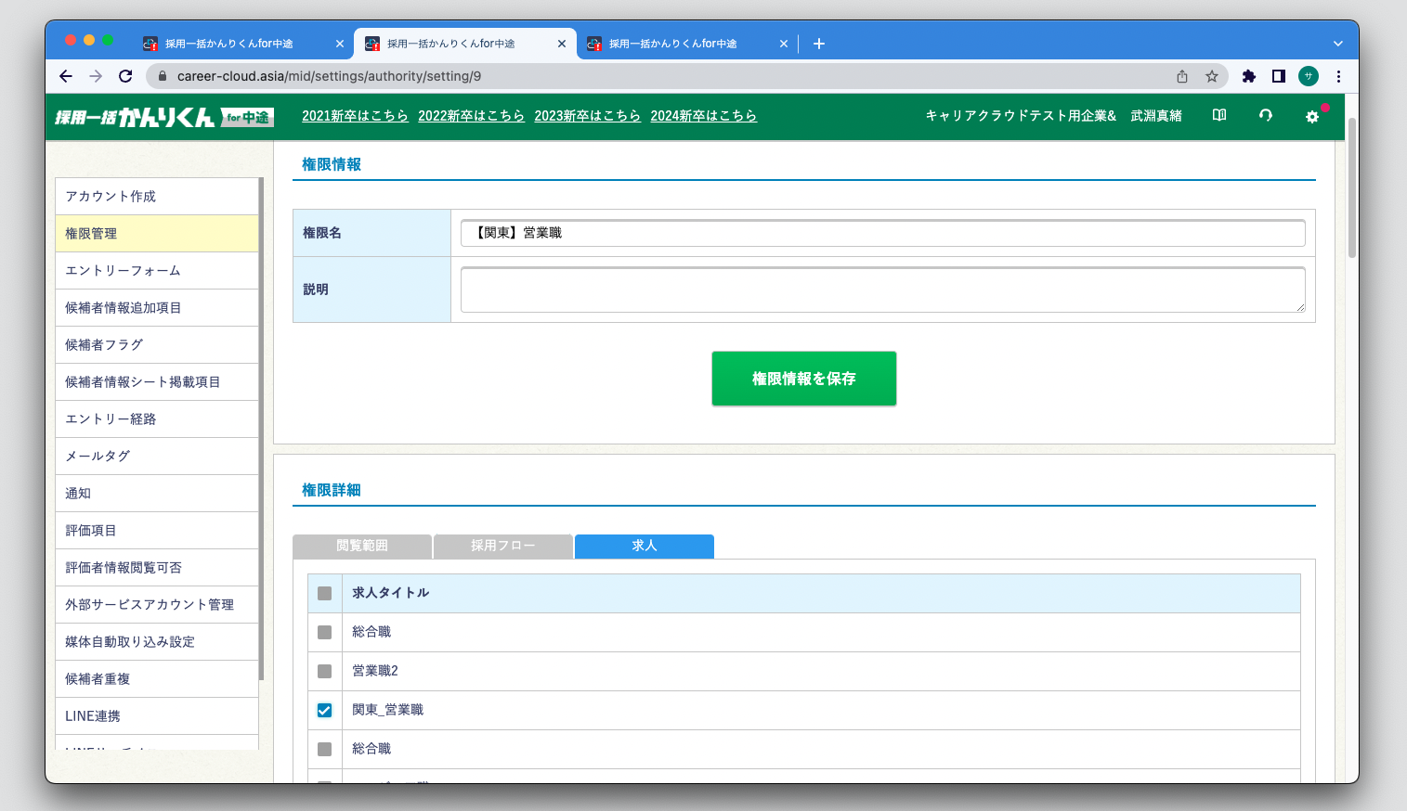
Task: Open the 2024新卒はこちら link
Action: click(703, 116)
